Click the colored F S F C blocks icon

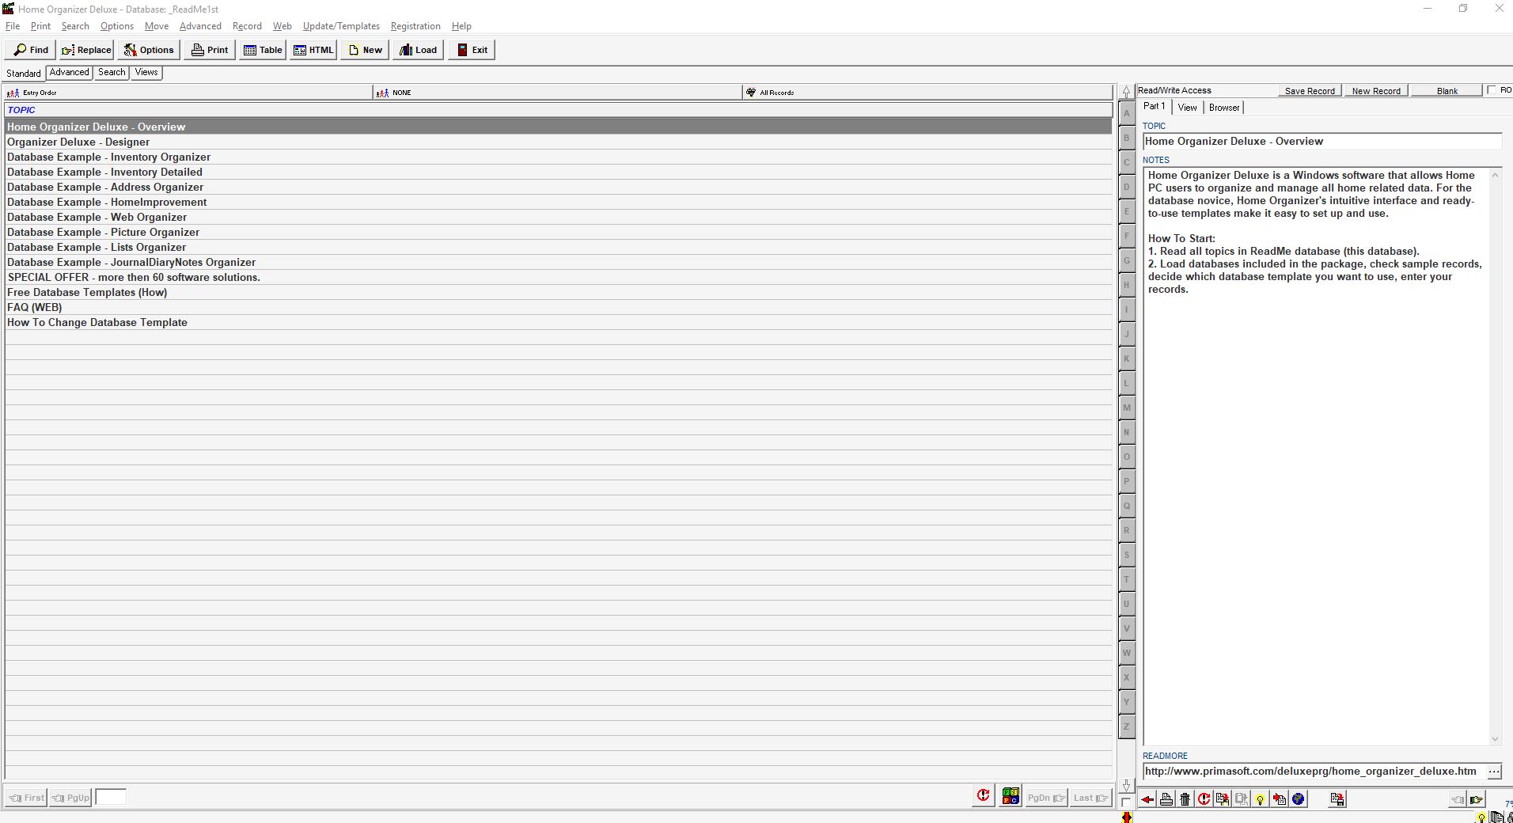tap(1011, 796)
